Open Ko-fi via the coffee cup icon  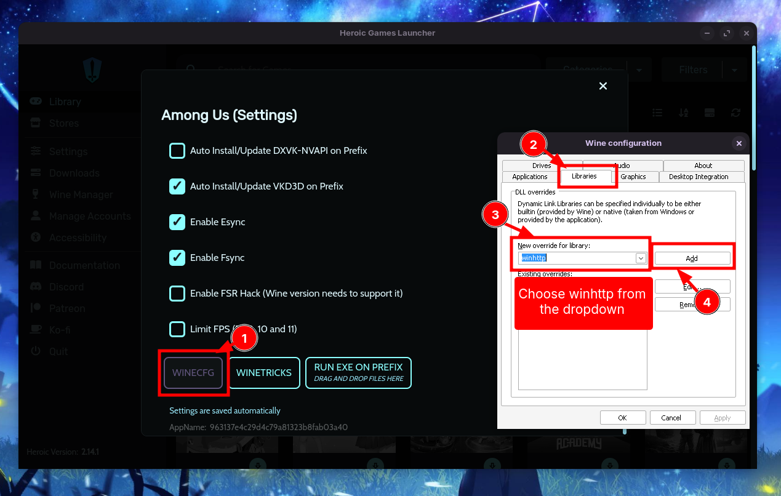click(x=36, y=330)
